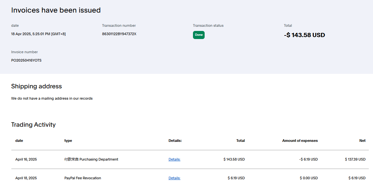Click the Trading Activity heading
This screenshot has height=187, width=373.
tap(33, 125)
